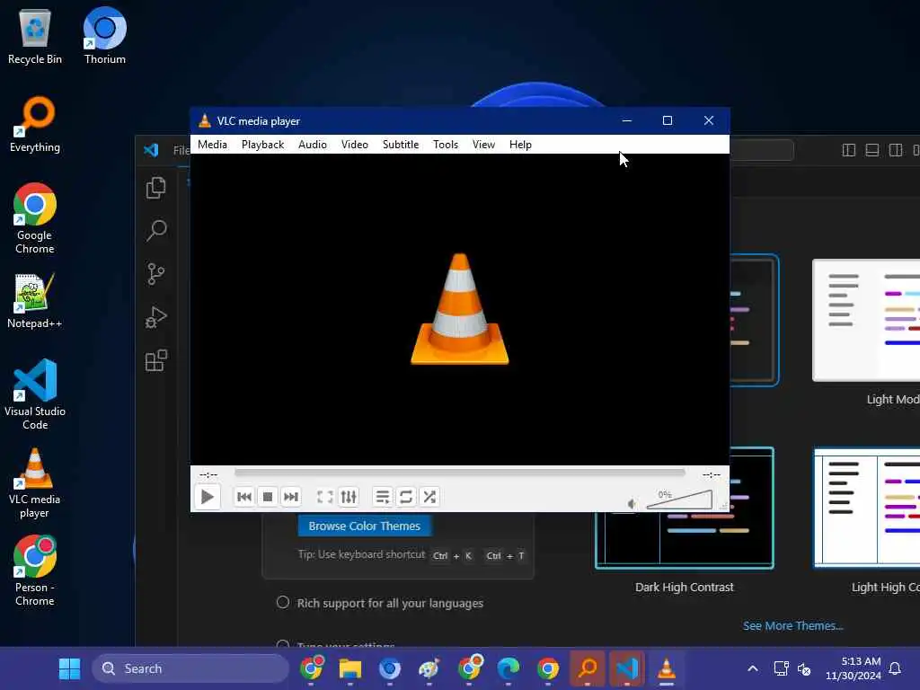Toggle secondary sidebar in VS Code
Screen dimensions: 920x690
tap(896, 150)
